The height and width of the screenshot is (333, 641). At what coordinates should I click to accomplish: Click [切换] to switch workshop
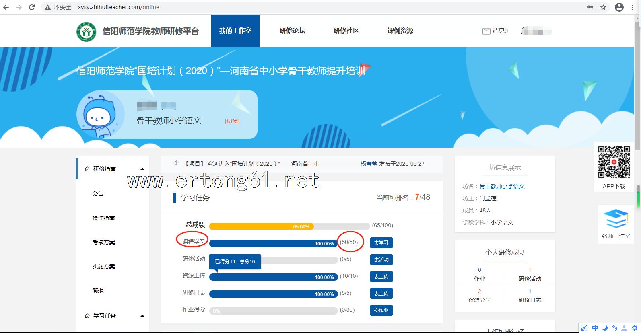click(232, 121)
